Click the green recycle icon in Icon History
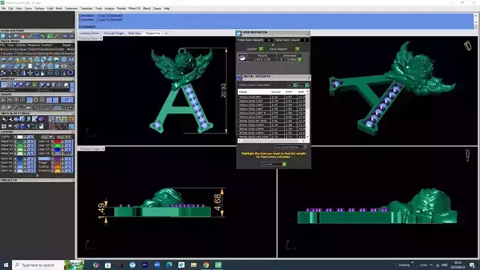 (x=50, y=36)
